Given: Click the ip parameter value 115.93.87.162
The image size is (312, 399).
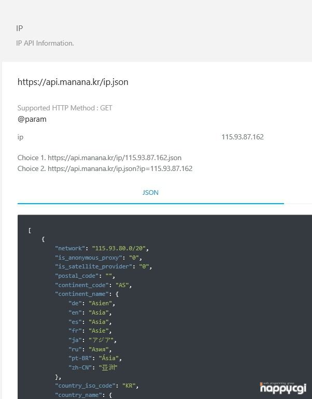Looking at the screenshot, I should 243,137.
